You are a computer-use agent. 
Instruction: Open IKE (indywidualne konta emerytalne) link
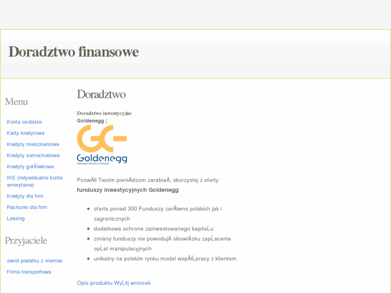(34, 181)
